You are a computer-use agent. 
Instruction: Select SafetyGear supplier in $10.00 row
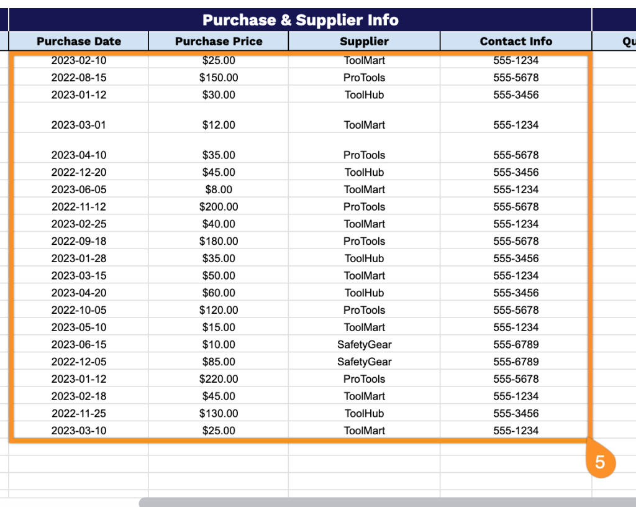coord(364,345)
